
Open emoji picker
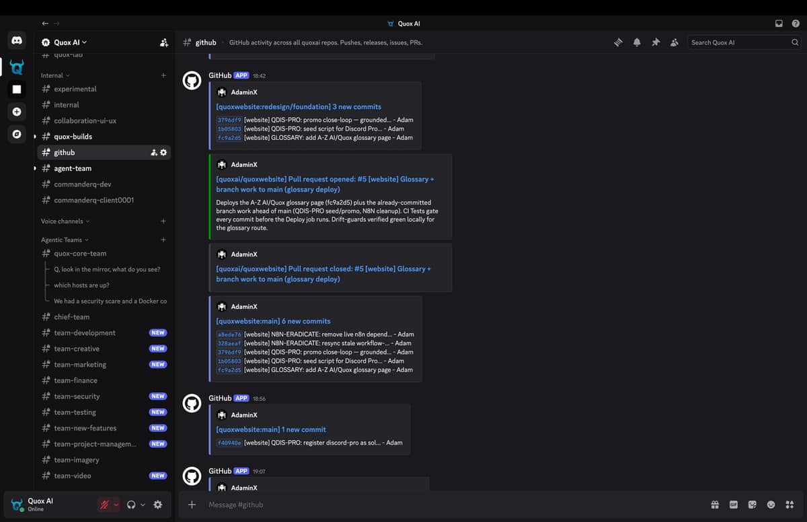click(x=771, y=505)
